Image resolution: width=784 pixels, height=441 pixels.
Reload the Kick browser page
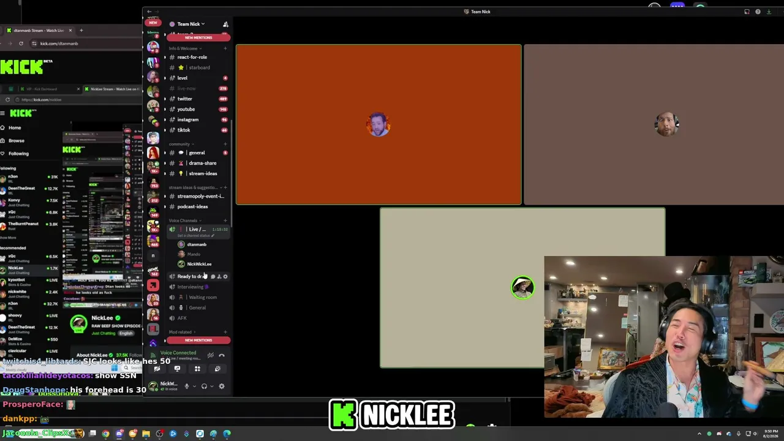(21, 43)
